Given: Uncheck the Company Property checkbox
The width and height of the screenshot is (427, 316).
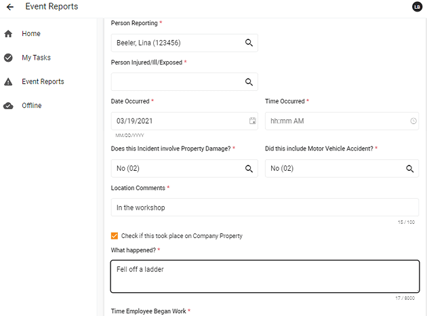Looking at the screenshot, I should pyautogui.click(x=115, y=236).
